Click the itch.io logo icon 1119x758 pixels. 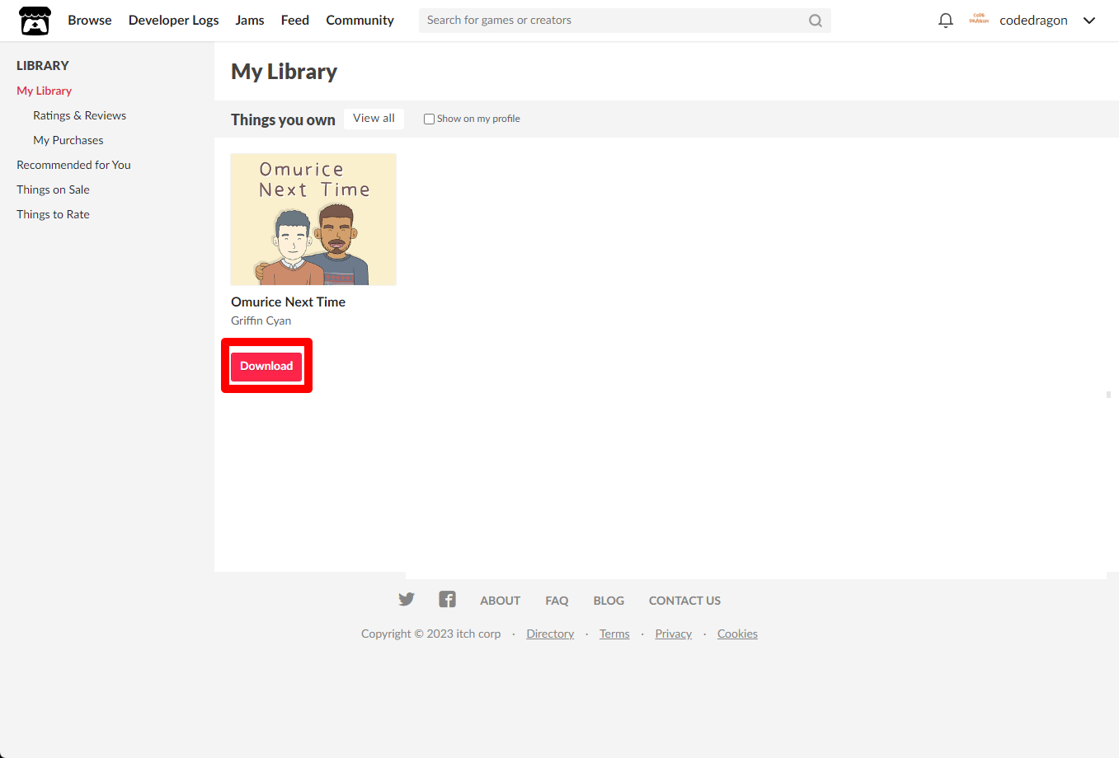[35, 21]
